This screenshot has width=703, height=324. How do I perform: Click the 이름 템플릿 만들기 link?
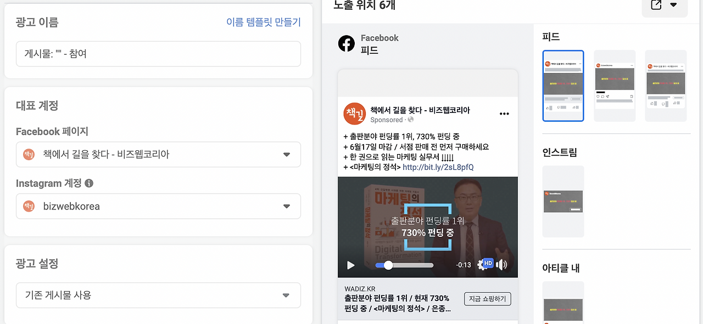click(264, 22)
